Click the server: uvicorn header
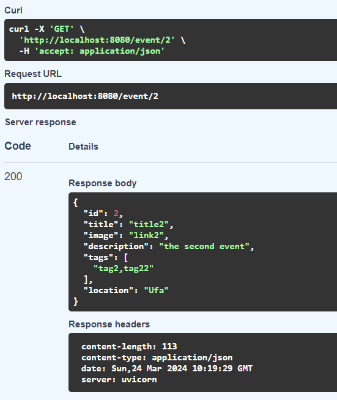Viewport: 337px width, 400px height. [x=119, y=380]
